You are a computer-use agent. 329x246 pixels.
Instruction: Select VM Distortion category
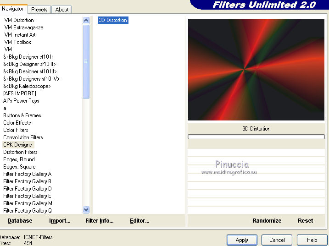click(19, 20)
